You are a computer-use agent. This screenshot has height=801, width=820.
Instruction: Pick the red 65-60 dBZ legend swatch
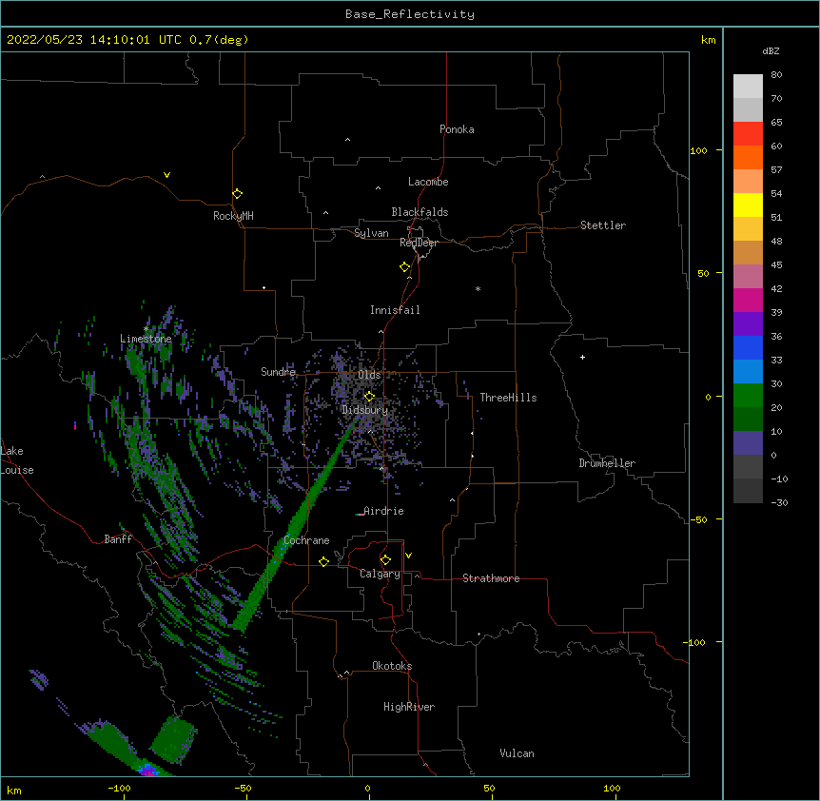(748, 134)
